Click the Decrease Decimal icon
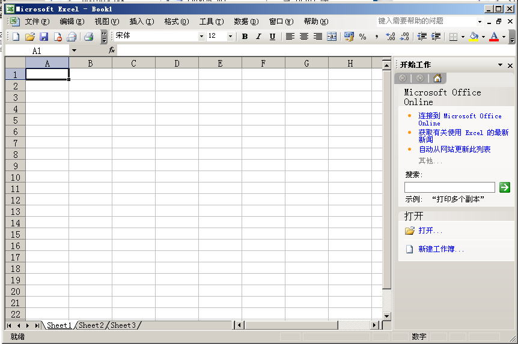Viewport: 518px width, 344px height. (404, 37)
